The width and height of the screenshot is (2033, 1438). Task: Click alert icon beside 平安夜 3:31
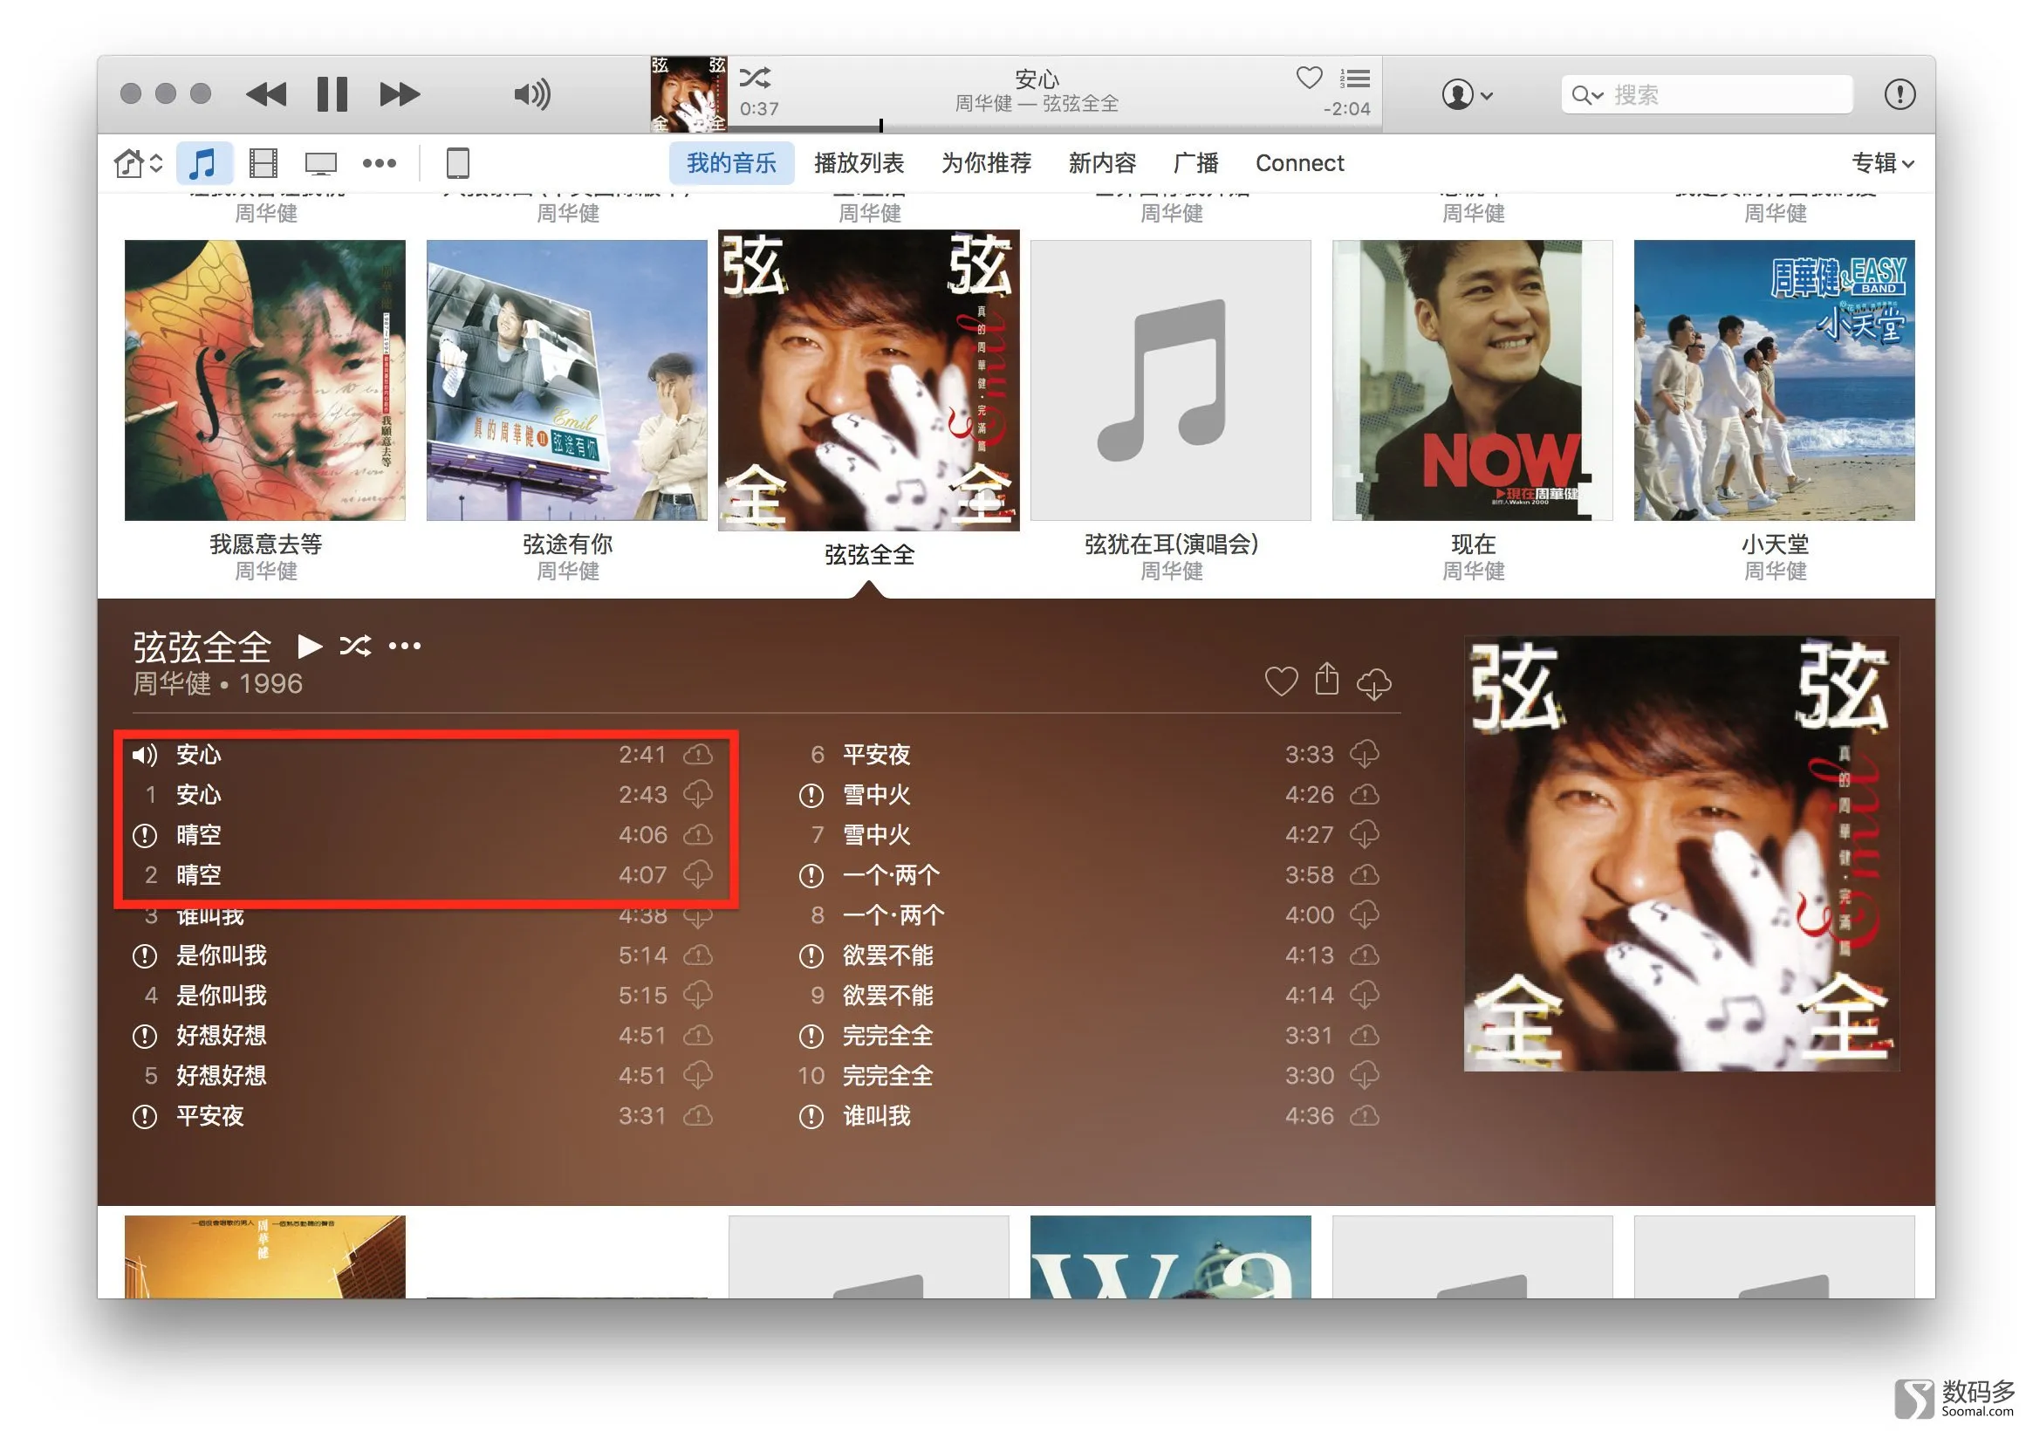click(x=144, y=1117)
